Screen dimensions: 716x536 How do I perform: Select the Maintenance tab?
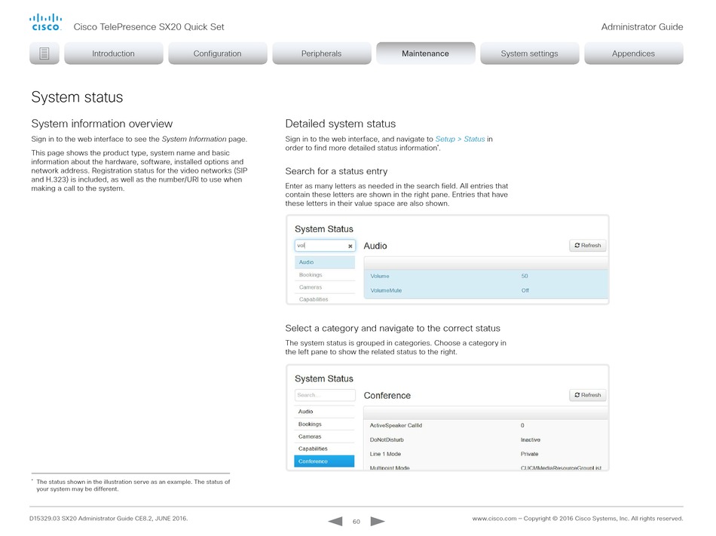coord(426,54)
